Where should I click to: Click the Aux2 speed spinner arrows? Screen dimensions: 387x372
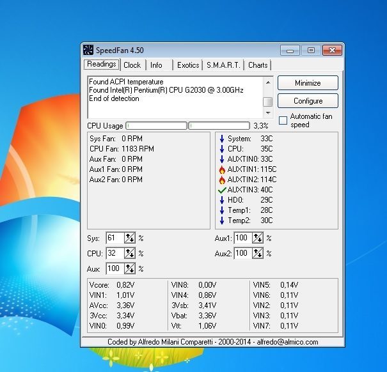(x=258, y=253)
